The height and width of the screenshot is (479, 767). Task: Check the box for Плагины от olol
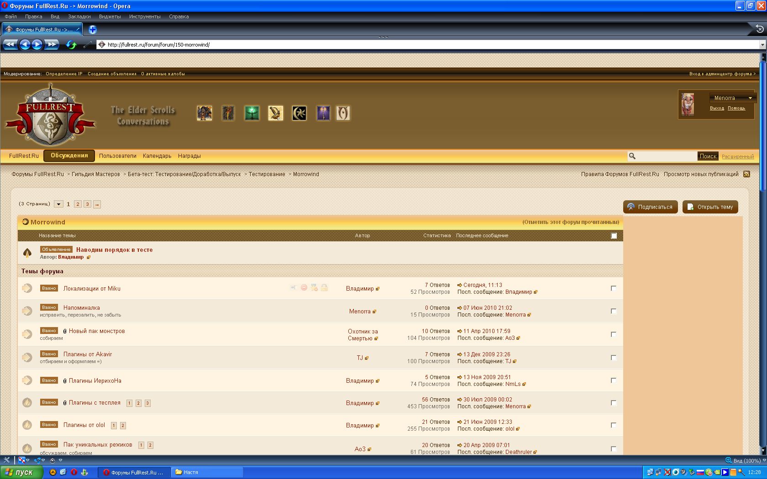tap(614, 425)
